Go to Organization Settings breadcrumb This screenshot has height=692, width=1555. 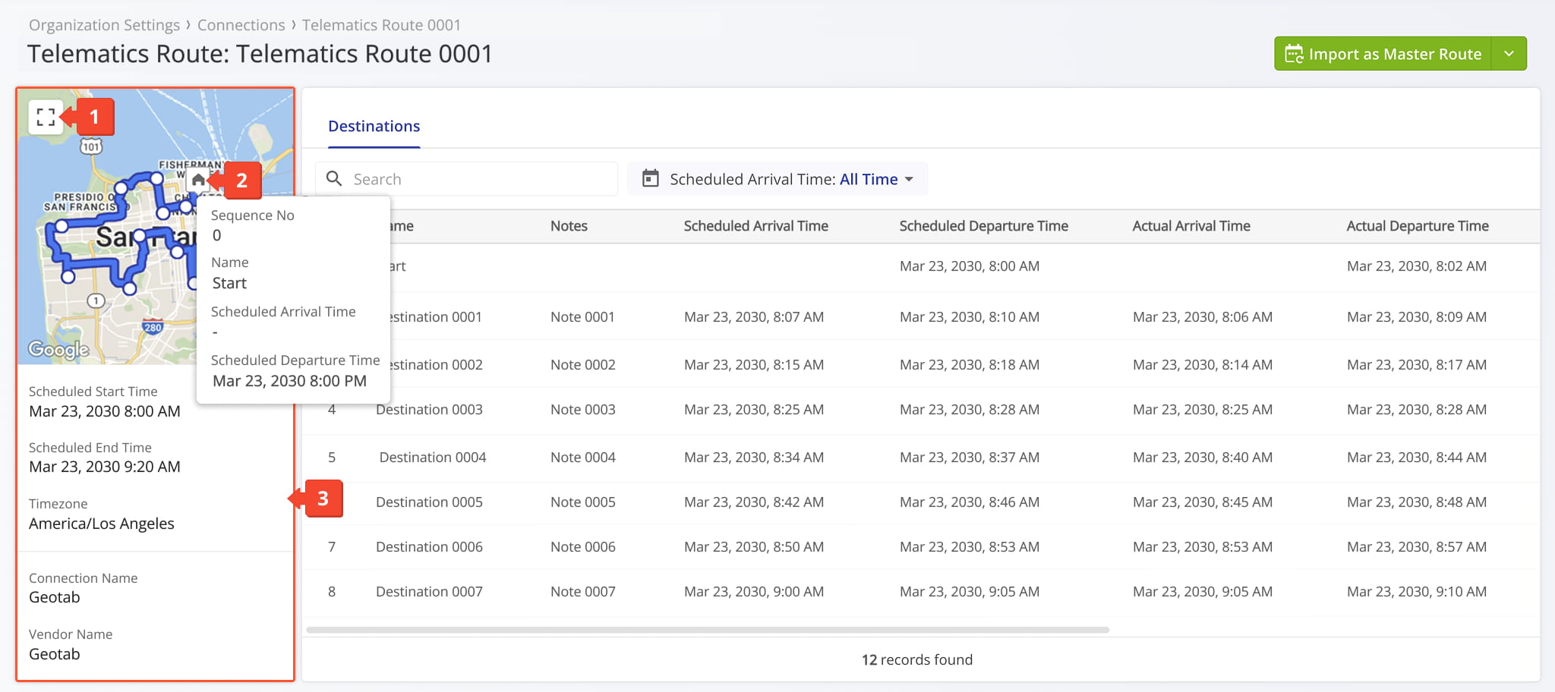coord(104,25)
